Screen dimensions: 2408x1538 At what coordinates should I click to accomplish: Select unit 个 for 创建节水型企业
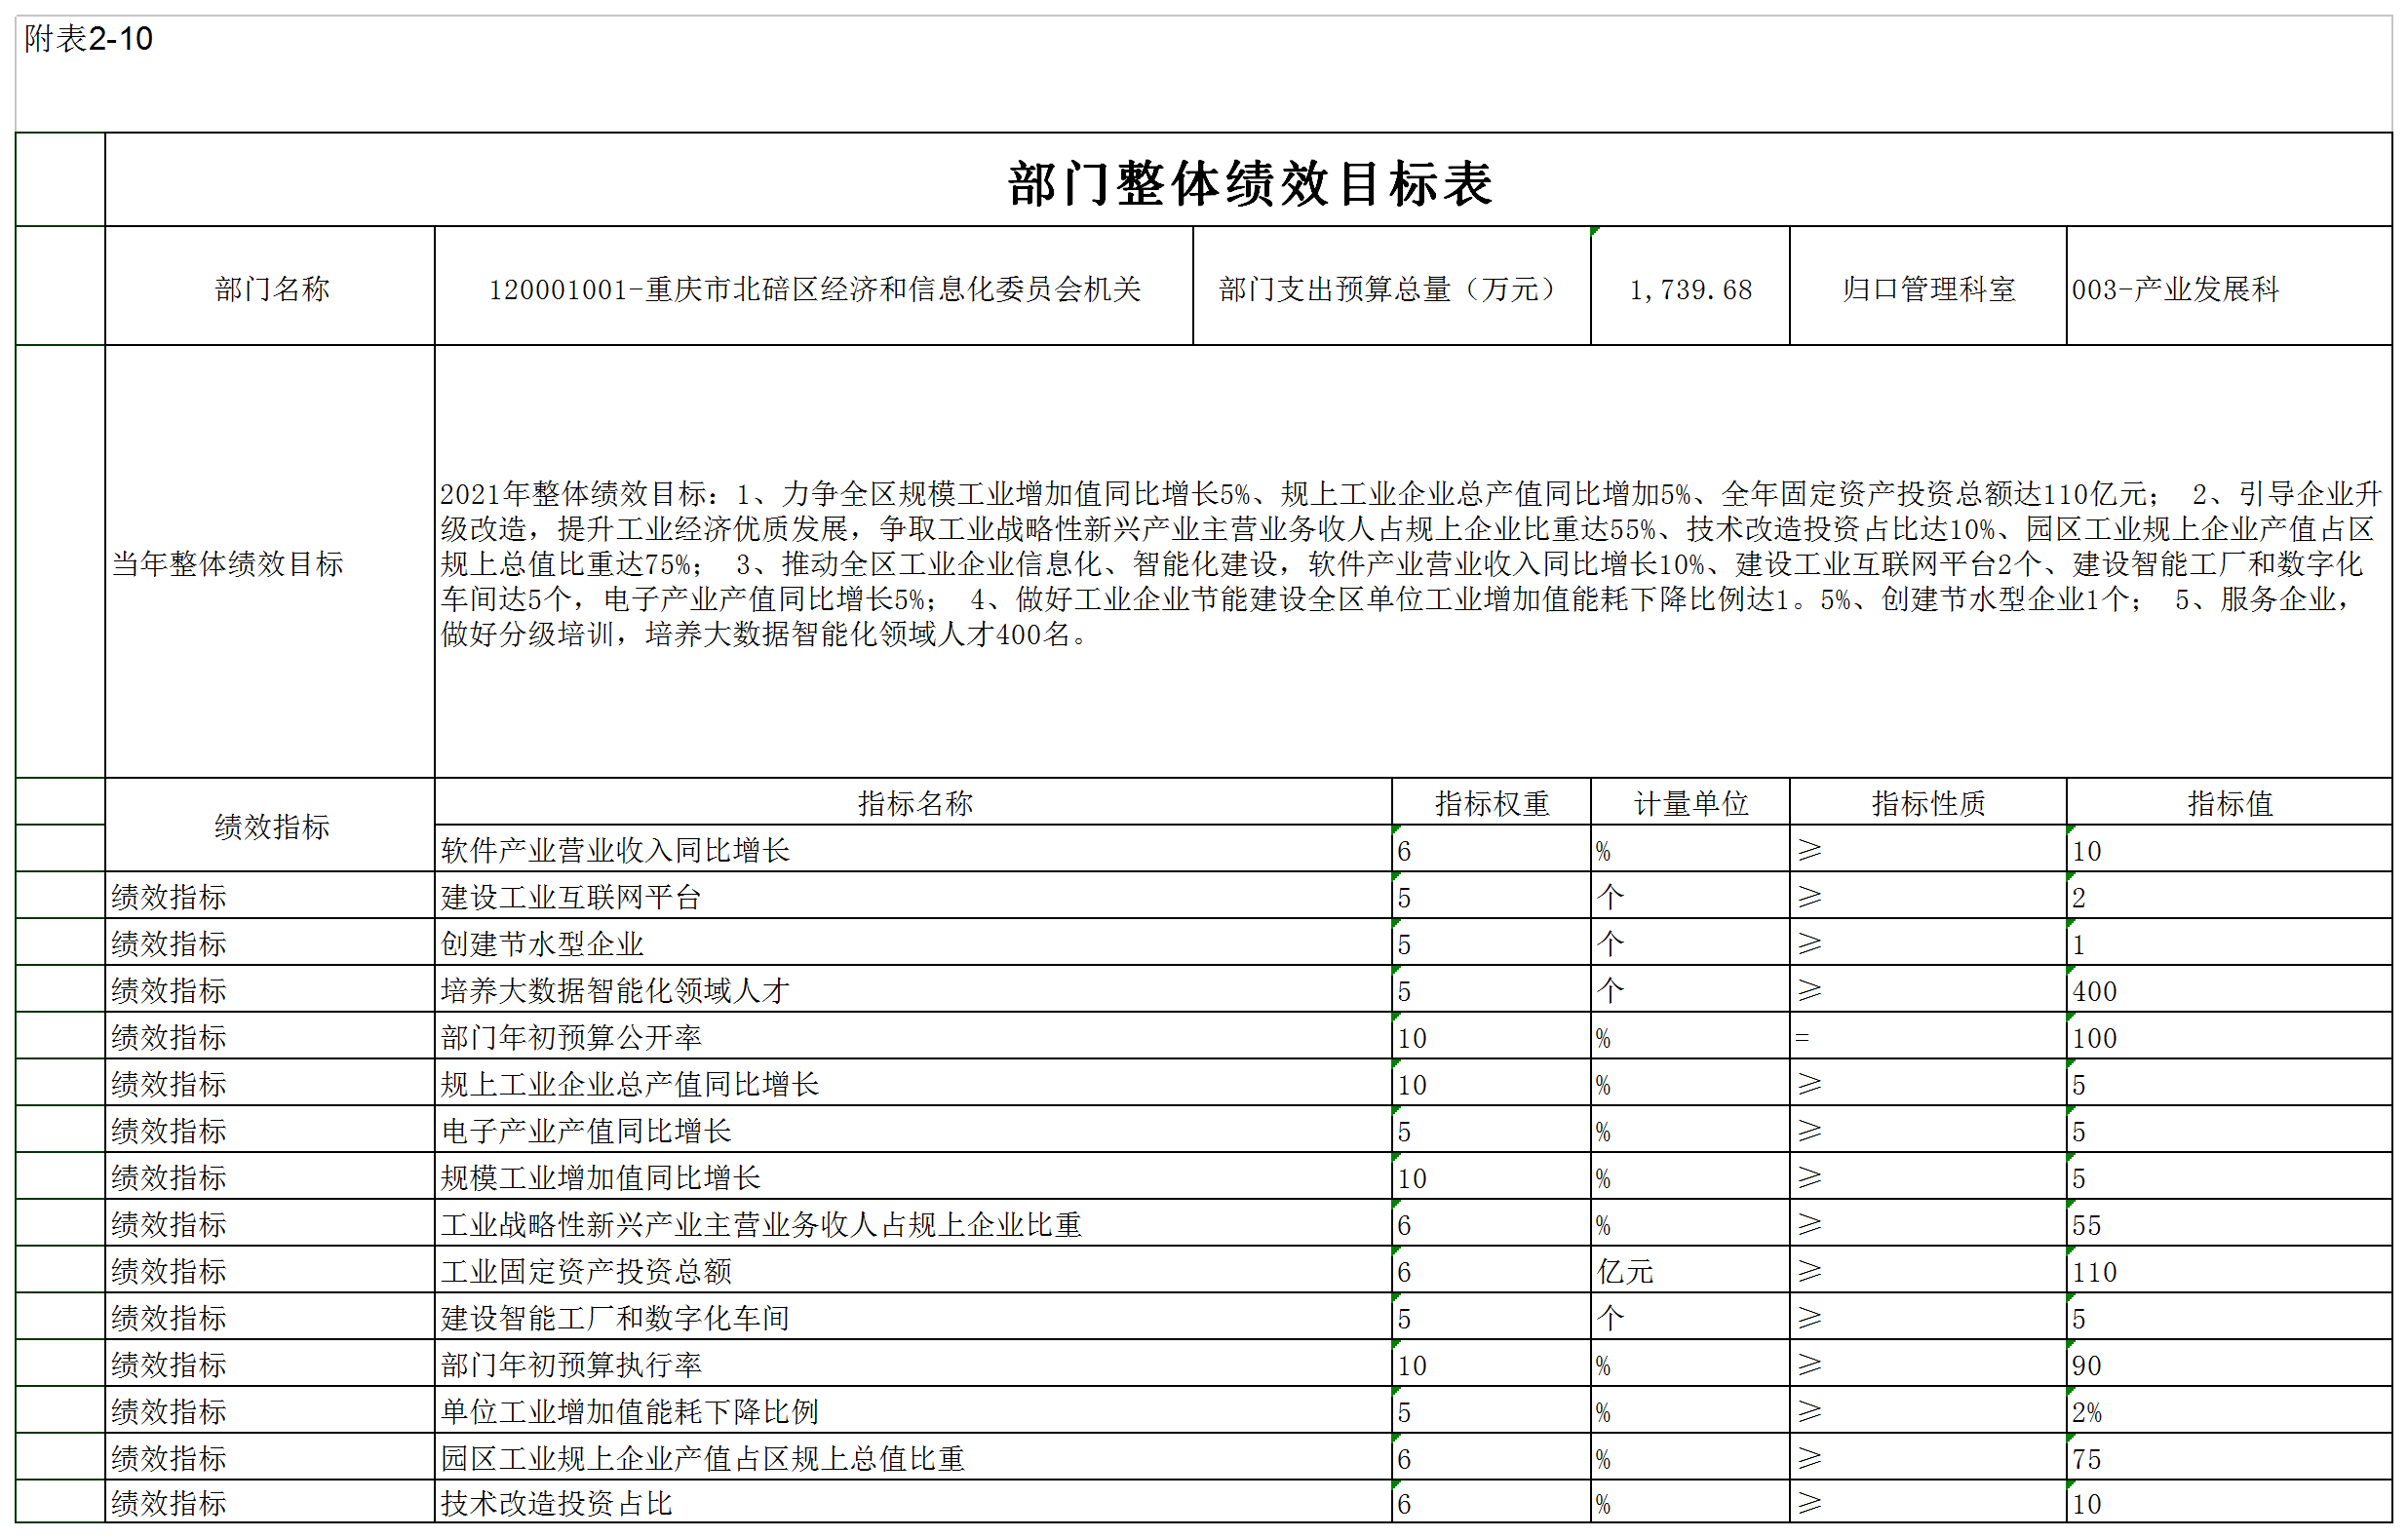point(1690,942)
